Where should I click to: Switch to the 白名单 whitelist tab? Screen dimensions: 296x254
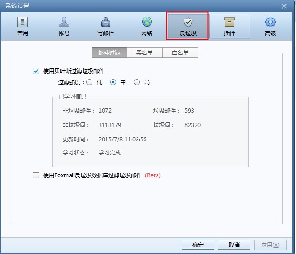point(180,53)
